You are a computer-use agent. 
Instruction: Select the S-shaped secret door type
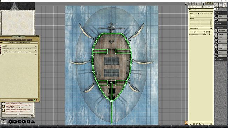202,14
